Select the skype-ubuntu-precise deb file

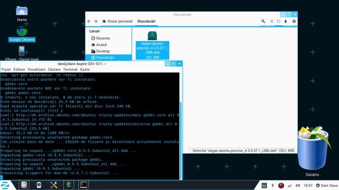click(153, 45)
